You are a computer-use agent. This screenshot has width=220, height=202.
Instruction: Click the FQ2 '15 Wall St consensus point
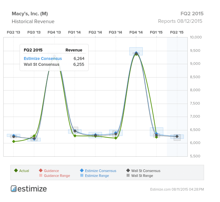click(177, 136)
